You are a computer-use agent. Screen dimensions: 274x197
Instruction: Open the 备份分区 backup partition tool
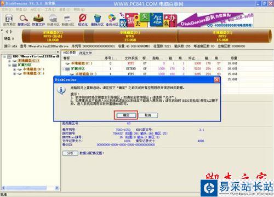click(112, 20)
